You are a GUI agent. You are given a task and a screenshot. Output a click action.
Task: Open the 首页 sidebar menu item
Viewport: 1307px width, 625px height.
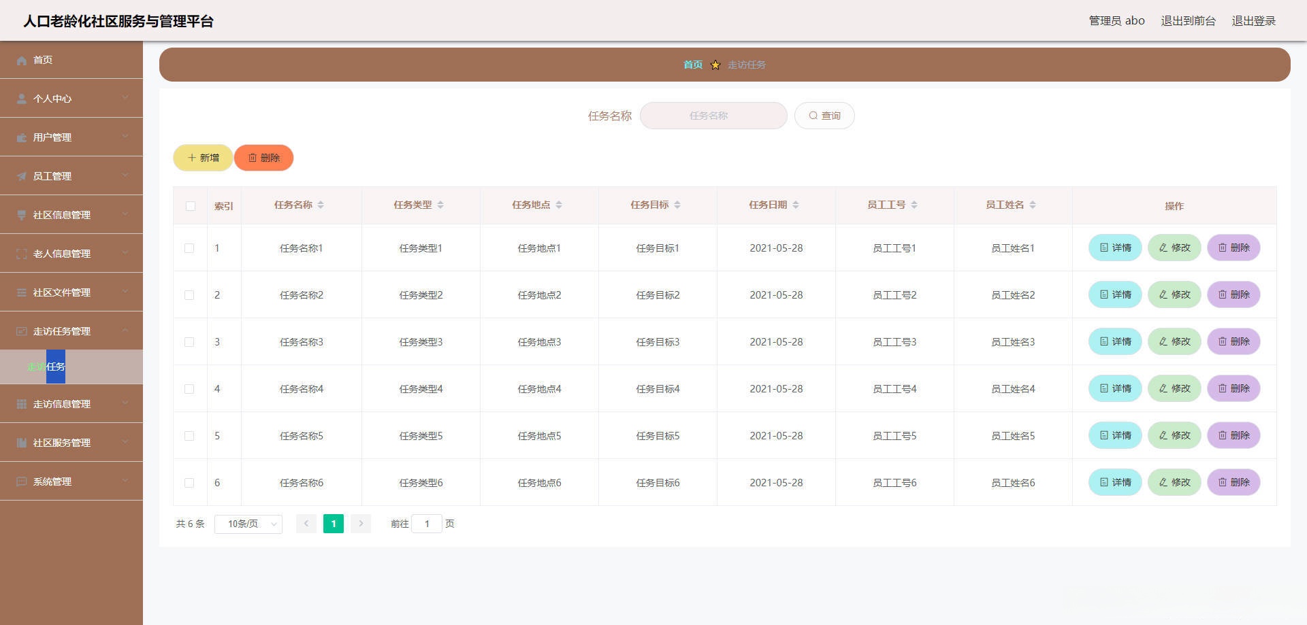tap(71, 60)
